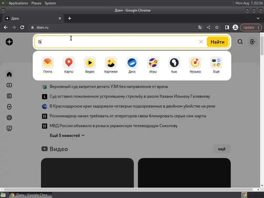
Task: Click the translate page icon
Action: 200,27
